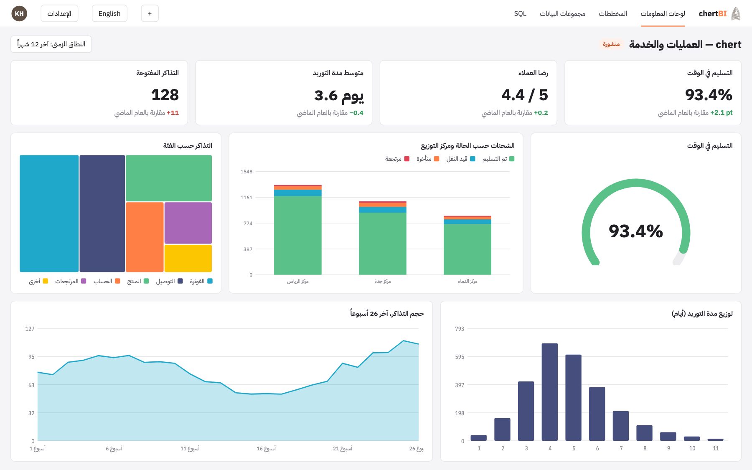Image resolution: width=752 pixels, height=470 pixels.
Task: Toggle مرتجعة legend swatch
Action: [x=407, y=159]
